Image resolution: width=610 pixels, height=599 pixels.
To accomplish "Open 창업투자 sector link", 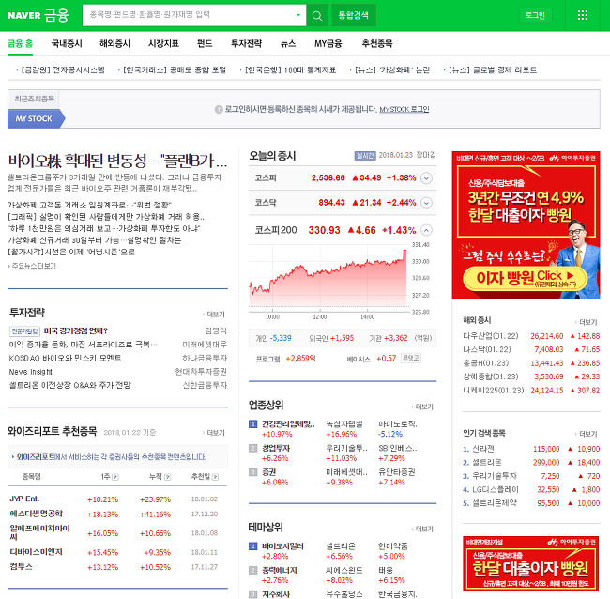I will tap(276, 448).
